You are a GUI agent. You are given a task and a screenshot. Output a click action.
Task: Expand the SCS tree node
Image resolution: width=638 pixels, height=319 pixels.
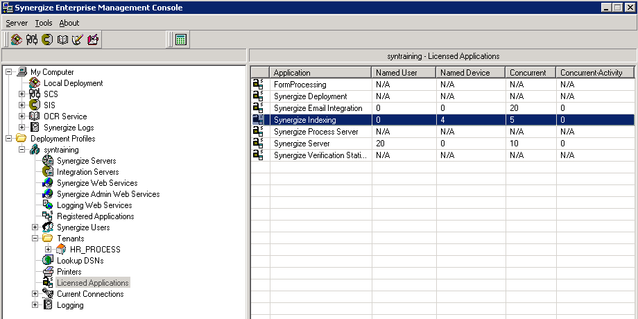point(22,94)
